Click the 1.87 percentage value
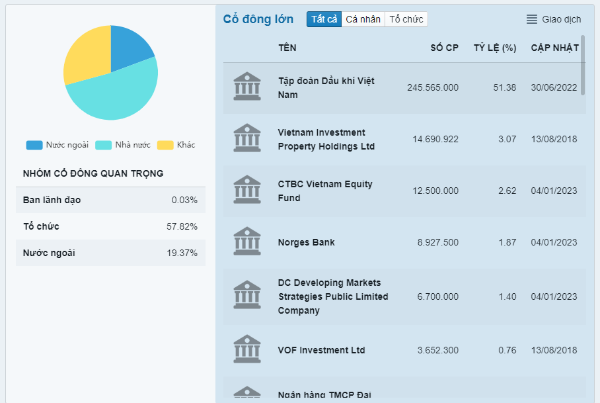The height and width of the screenshot is (403, 600). point(507,242)
